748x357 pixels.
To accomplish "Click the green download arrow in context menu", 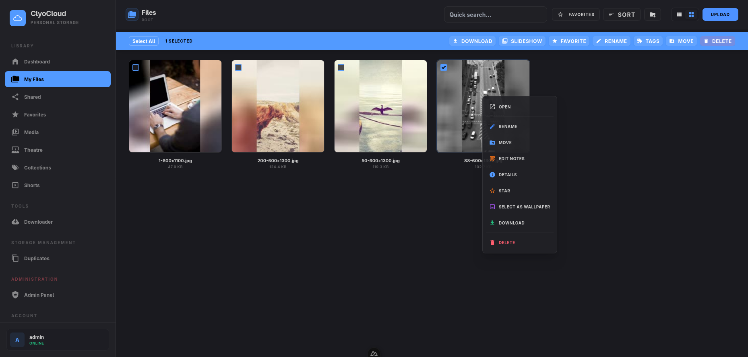I will [x=492, y=223].
